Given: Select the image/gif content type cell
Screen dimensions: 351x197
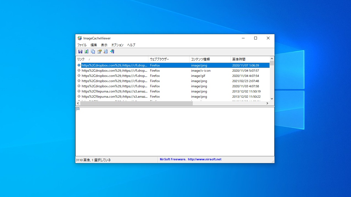Looking at the screenshot, I should coord(197,76).
